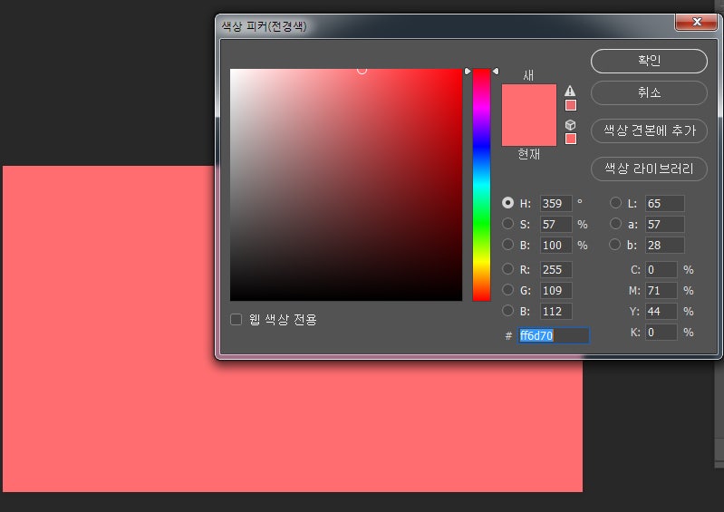The width and height of the screenshot is (724, 512).
Task: Select the R red radio button
Action: coord(508,269)
